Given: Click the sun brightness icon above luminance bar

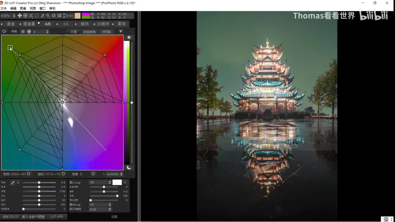Looking at the screenshot, I should [x=129, y=37].
